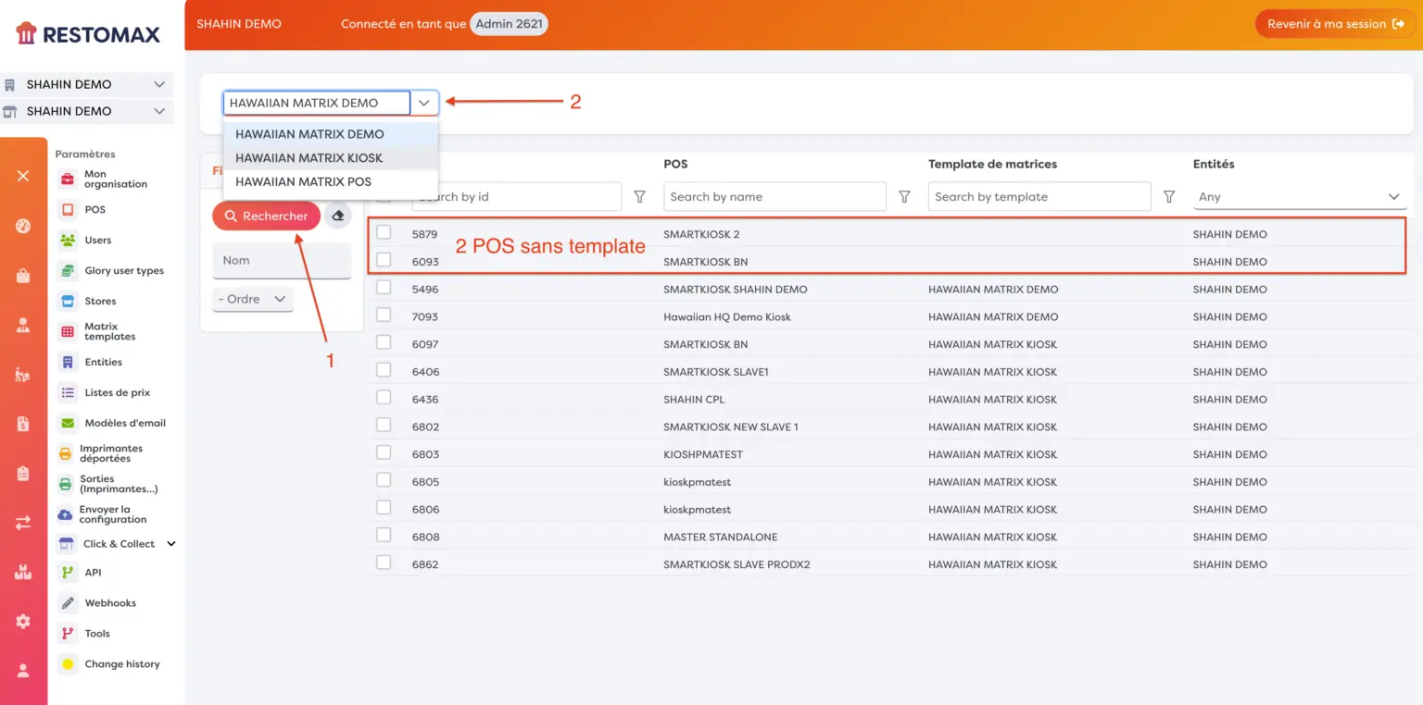Click the Template de matrices column header
This screenshot has width=1423, height=705.
point(992,164)
